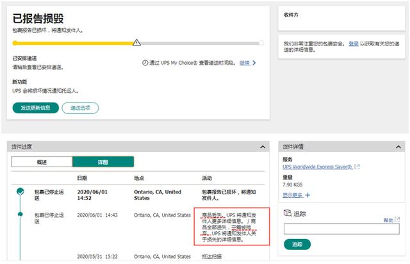
Task: Collapse the 货件详情 panel
Action: click(x=398, y=147)
